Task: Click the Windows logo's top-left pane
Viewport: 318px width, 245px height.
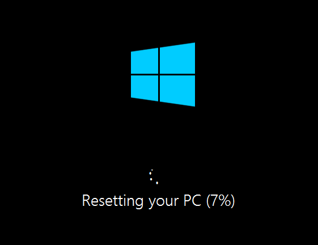Action: 145,61
